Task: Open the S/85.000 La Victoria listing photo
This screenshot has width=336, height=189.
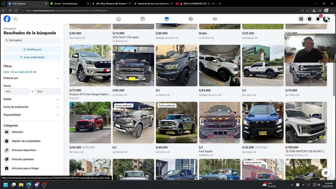Action: coord(133,66)
